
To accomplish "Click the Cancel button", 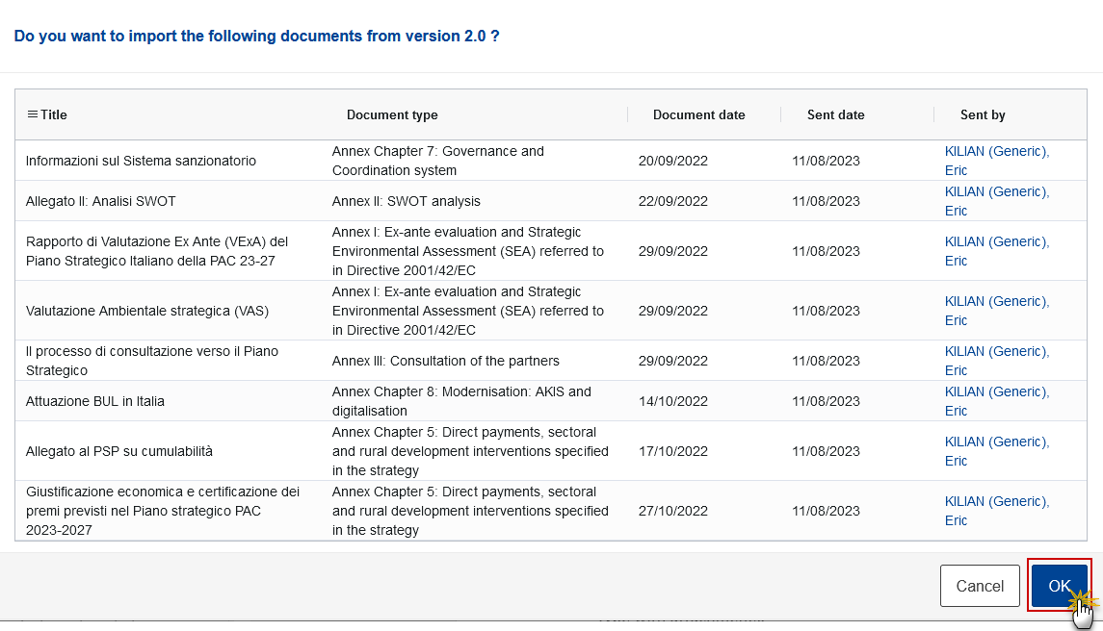I will [x=980, y=586].
